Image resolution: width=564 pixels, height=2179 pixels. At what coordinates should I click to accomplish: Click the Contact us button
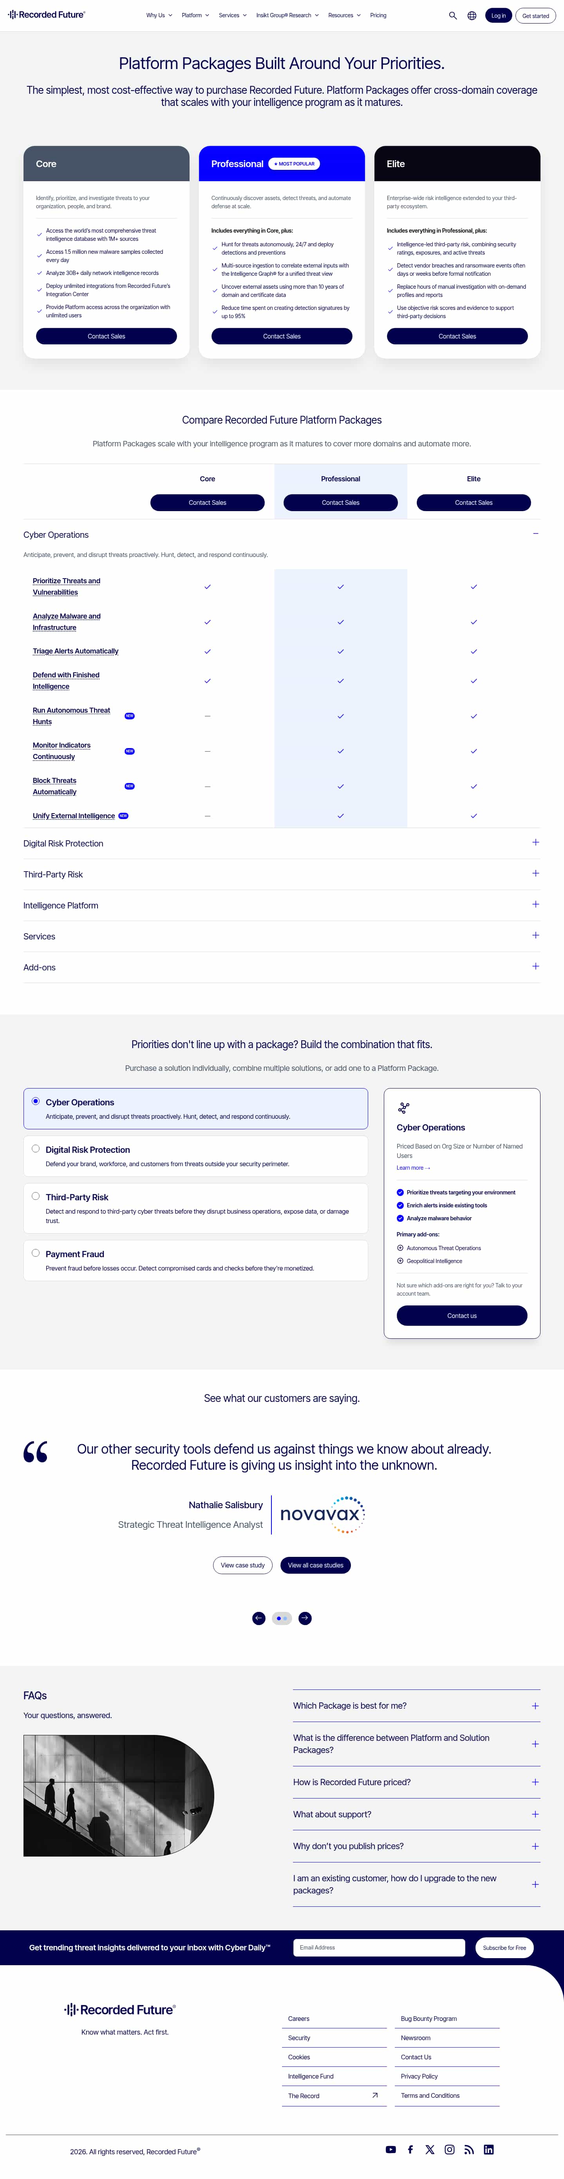pos(462,1316)
